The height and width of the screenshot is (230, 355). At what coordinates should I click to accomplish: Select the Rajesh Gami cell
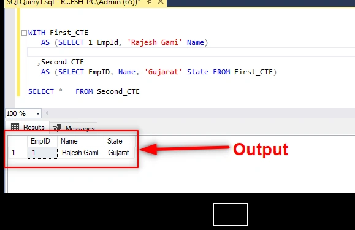pyautogui.click(x=80, y=153)
